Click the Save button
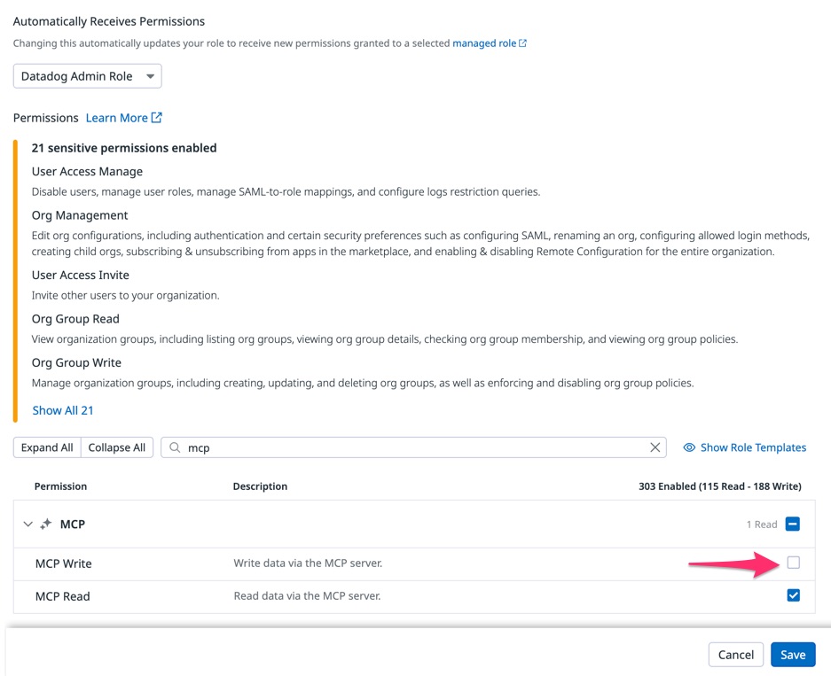Image resolution: width=831 pixels, height=676 pixels. click(x=793, y=654)
